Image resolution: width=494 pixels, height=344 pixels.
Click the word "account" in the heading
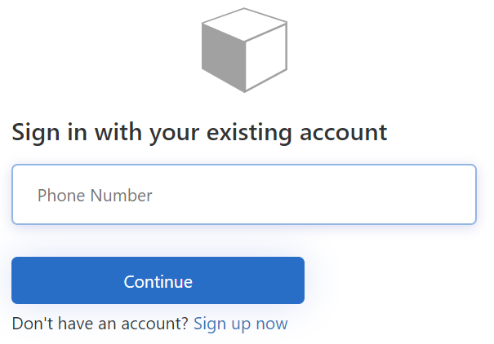click(342, 132)
